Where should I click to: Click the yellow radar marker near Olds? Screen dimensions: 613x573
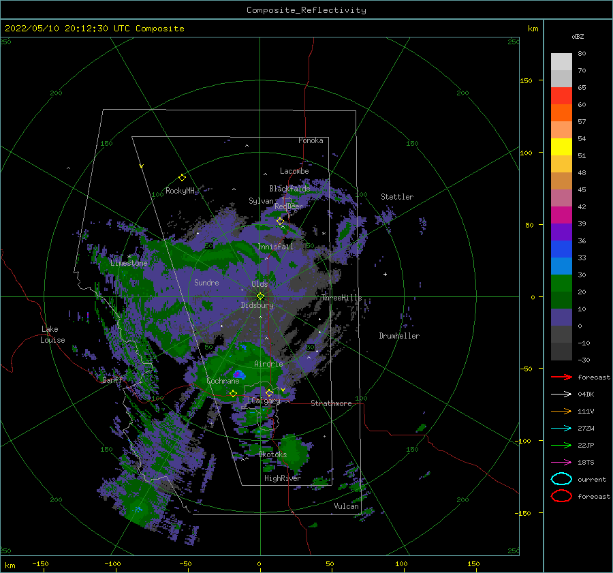(260, 296)
